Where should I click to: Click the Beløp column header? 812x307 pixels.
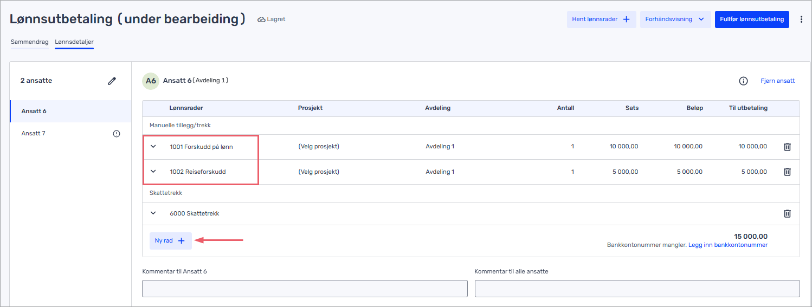(x=694, y=108)
